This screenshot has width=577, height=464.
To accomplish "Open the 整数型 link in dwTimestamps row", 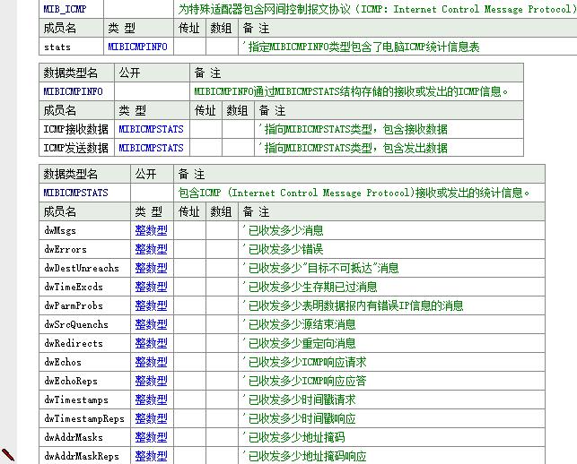I will (152, 400).
